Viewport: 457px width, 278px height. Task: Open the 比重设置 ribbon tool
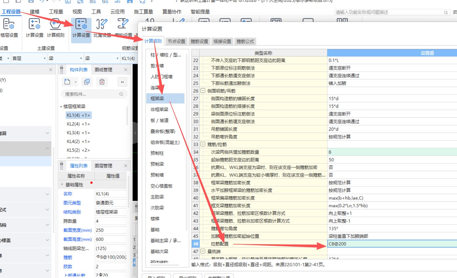coord(102,28)
